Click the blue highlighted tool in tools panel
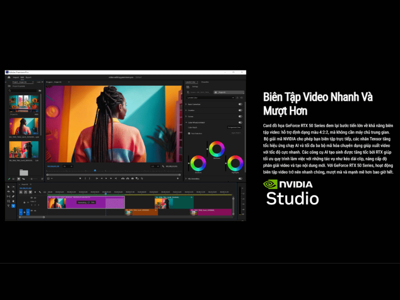Screen dimensions: 400x300 13,205
